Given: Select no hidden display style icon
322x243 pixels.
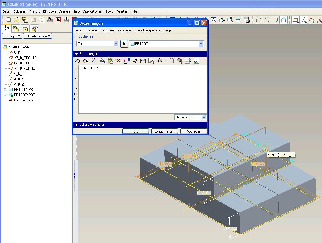Looking at the screenshot, I should pyautogui.click(x=275, y=20).
